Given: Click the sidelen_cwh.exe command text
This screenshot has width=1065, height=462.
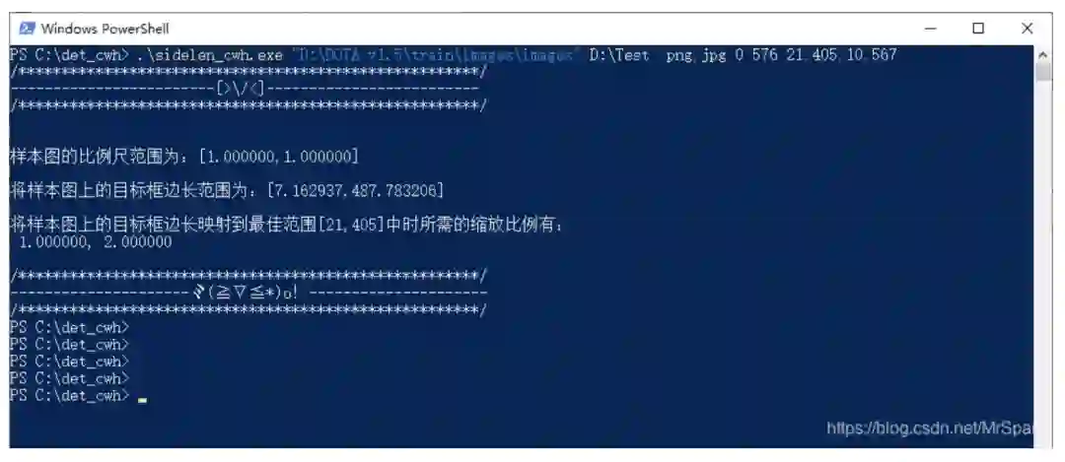Looking at the screenshot, I should tap(209, 55).
